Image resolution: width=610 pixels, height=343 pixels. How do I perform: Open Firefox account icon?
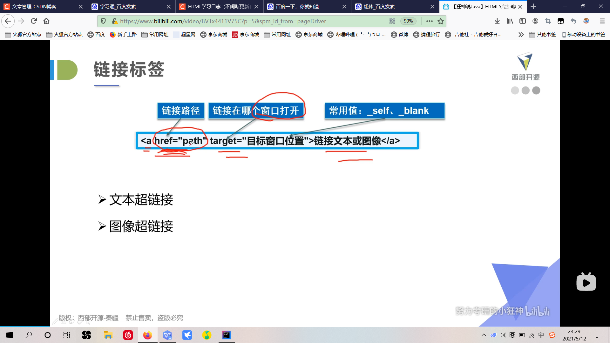(535, 21)
